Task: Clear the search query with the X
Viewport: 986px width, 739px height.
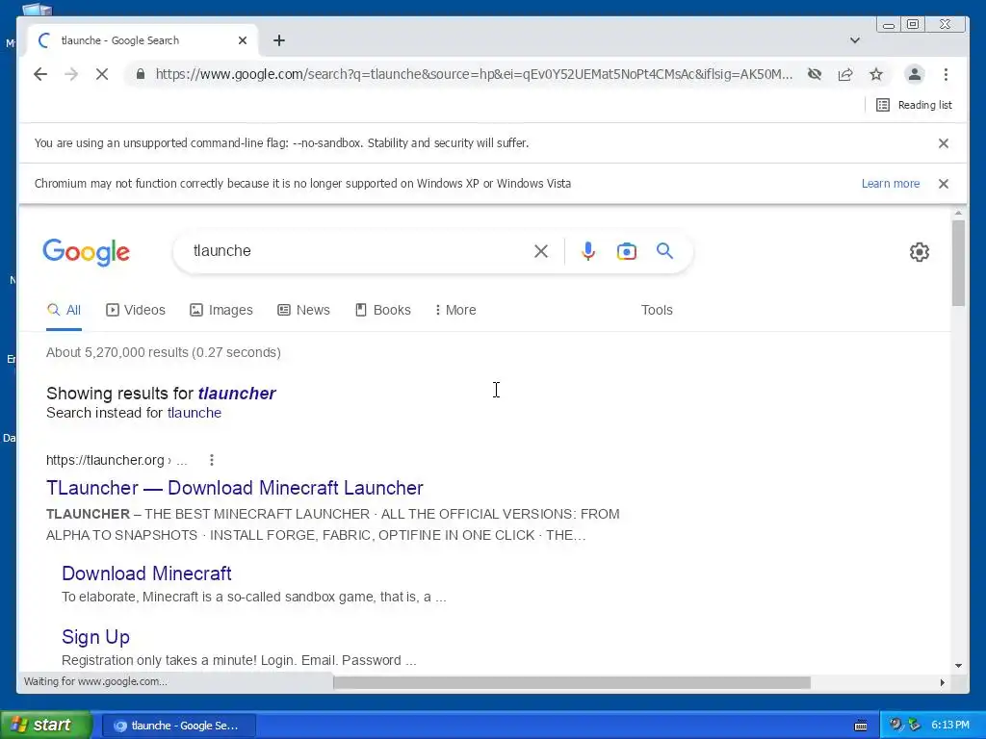Action: pyautogui.click(x=541, y=251)
